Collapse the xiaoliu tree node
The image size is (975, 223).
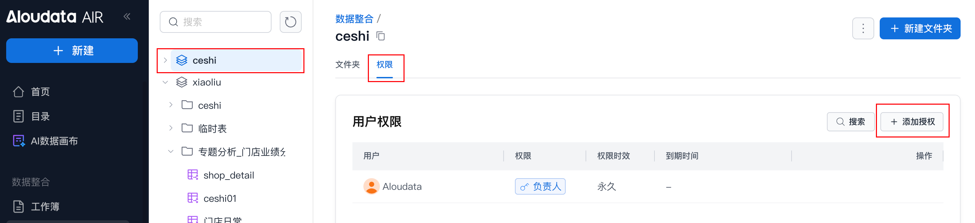(x=165, y=82)
